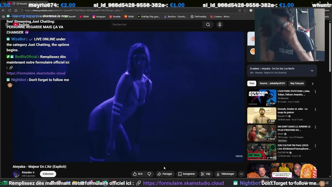Viewport: 332px width, 187px height.
Task: Open the YouTube guide hamburger menu
Action: point(7,24)
